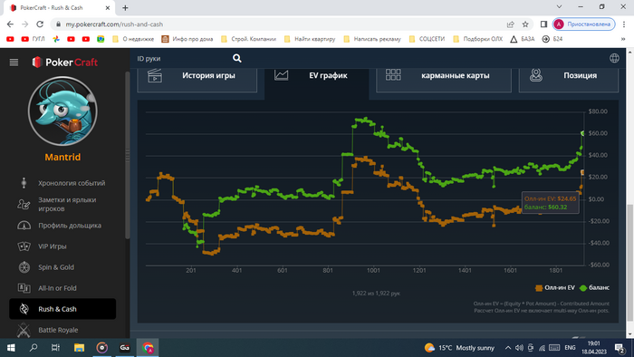Open VIP Игры section
634x357 pixels.
(x=53, y=246)
